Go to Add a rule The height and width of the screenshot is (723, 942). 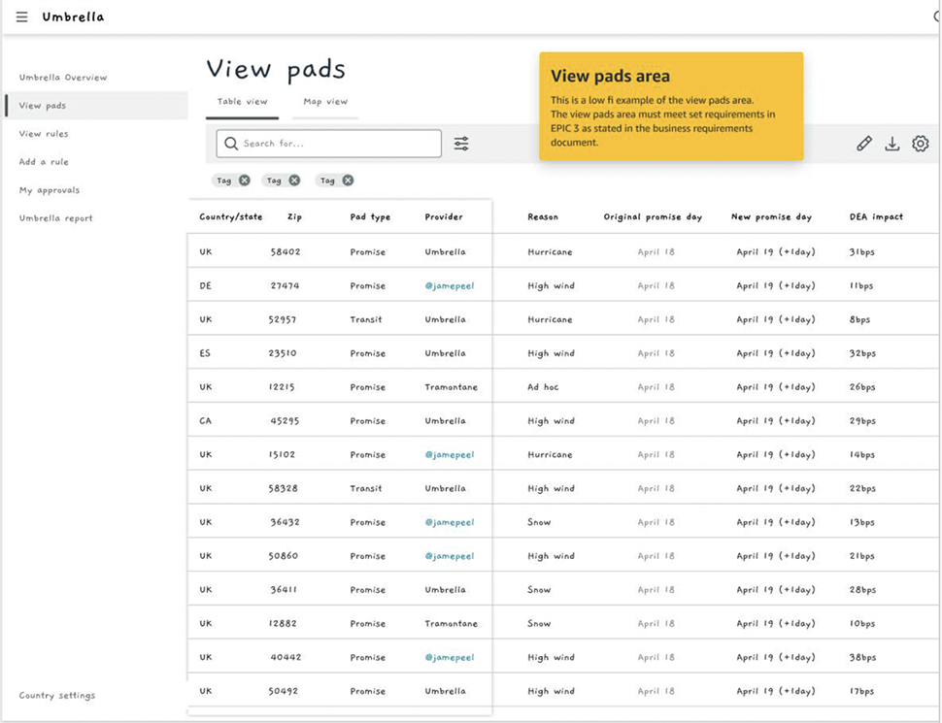(44, 162)
